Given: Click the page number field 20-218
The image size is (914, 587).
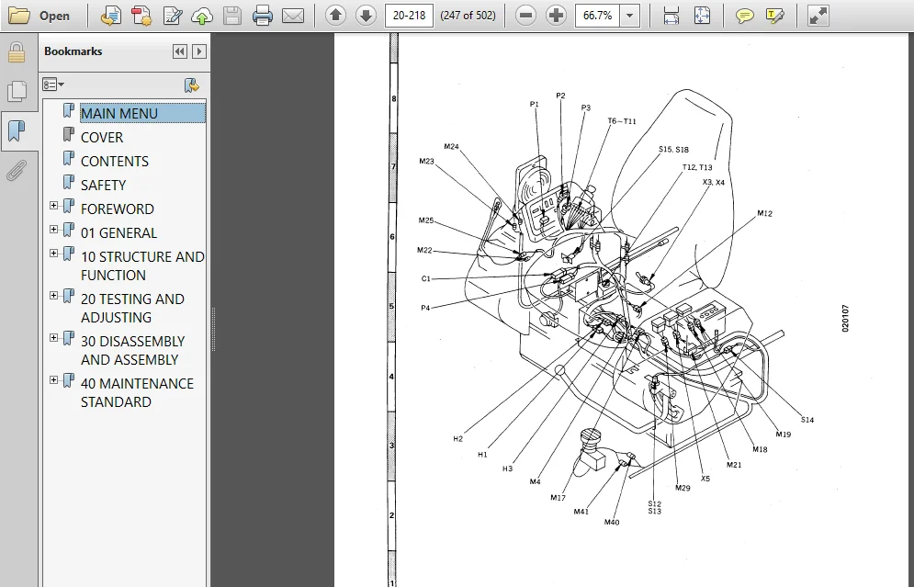Looking at the screenshot, I should [x=409, y=16].
